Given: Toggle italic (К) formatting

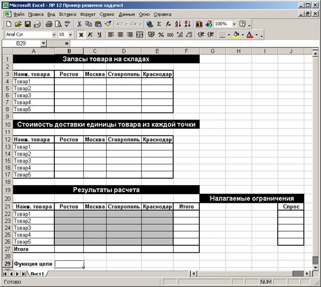Looking at the screenshot, I should [x=90, y=35].
